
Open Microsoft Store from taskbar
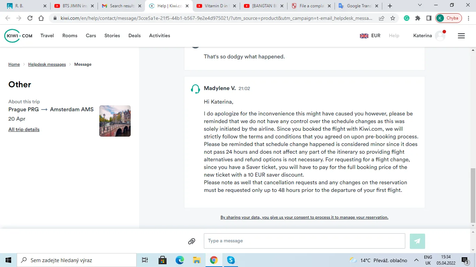[162, 260]
